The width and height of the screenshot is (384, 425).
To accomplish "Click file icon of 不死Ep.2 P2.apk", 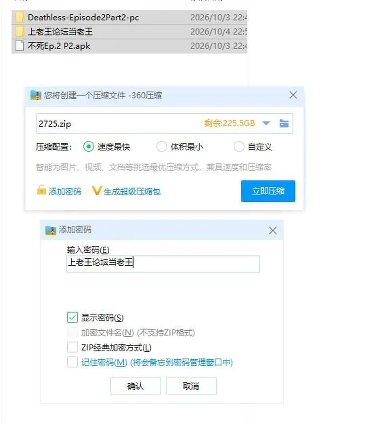I will [20, 46].
